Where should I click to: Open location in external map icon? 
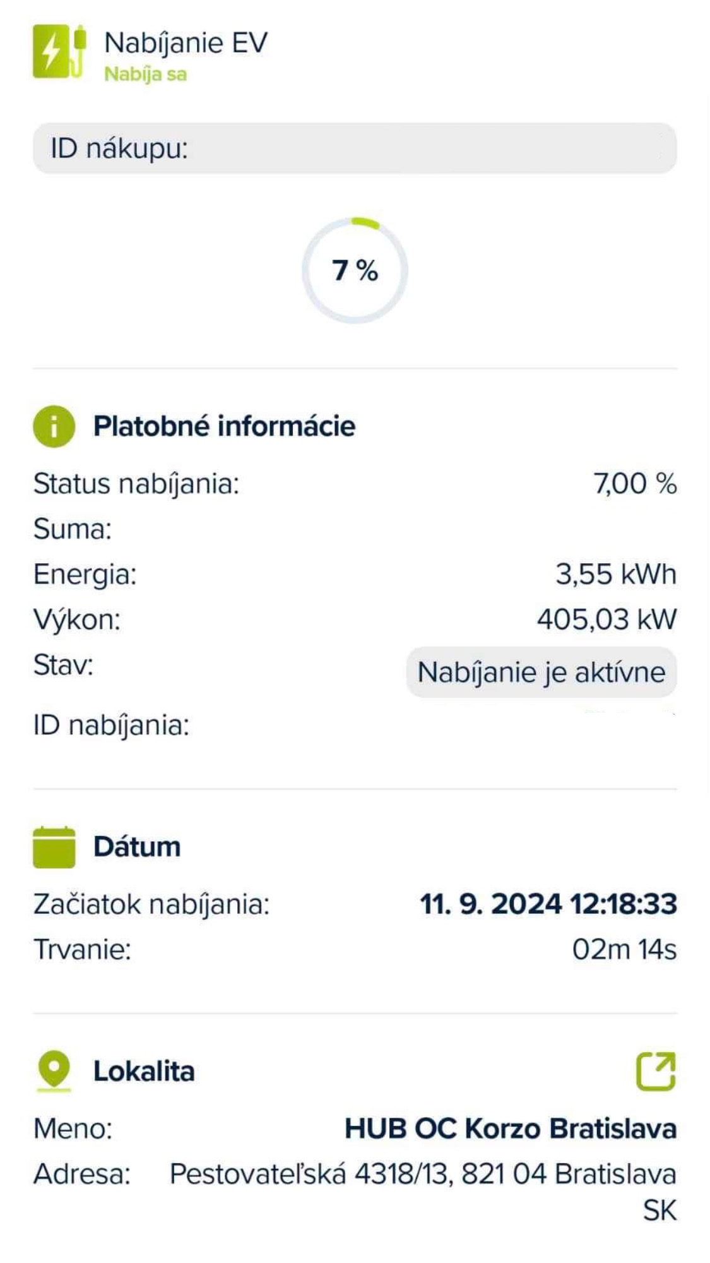pyautogui.click(x=656, y=1071)
